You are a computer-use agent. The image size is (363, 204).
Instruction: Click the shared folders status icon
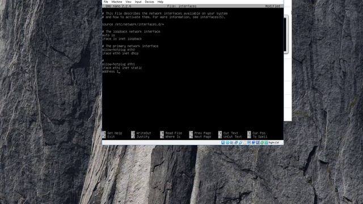244,142
